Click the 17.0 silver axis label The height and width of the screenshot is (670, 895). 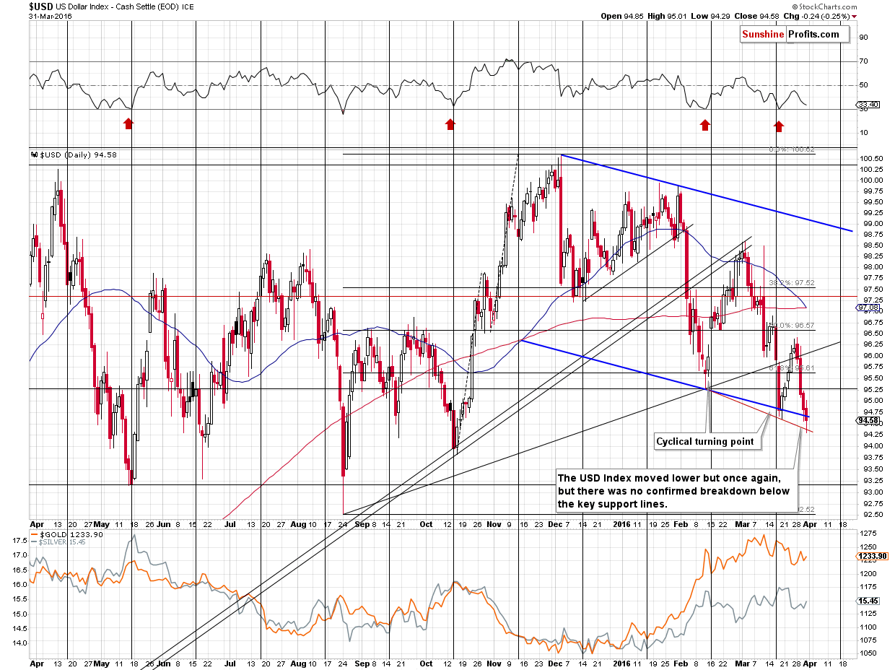19,555
